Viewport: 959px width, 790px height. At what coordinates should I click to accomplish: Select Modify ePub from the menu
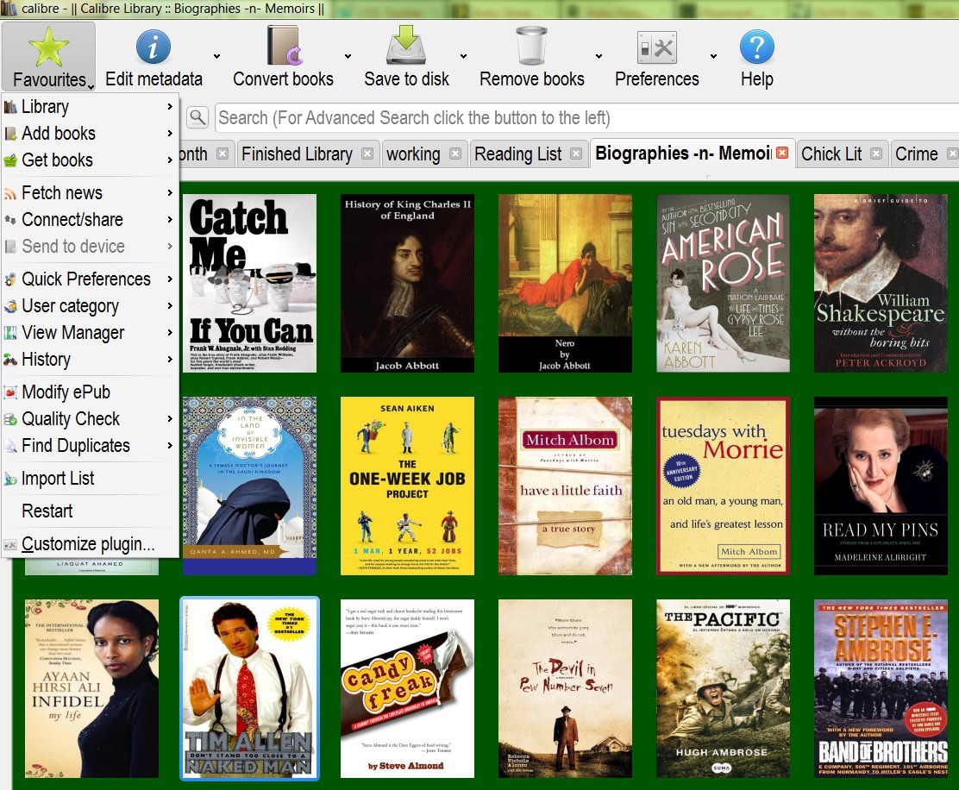(x=66, y=392)
